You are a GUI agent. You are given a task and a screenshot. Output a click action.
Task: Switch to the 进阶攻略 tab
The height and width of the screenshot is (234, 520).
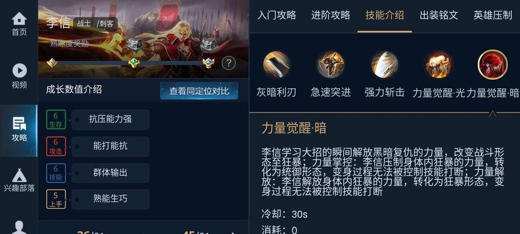pos(330,15)
